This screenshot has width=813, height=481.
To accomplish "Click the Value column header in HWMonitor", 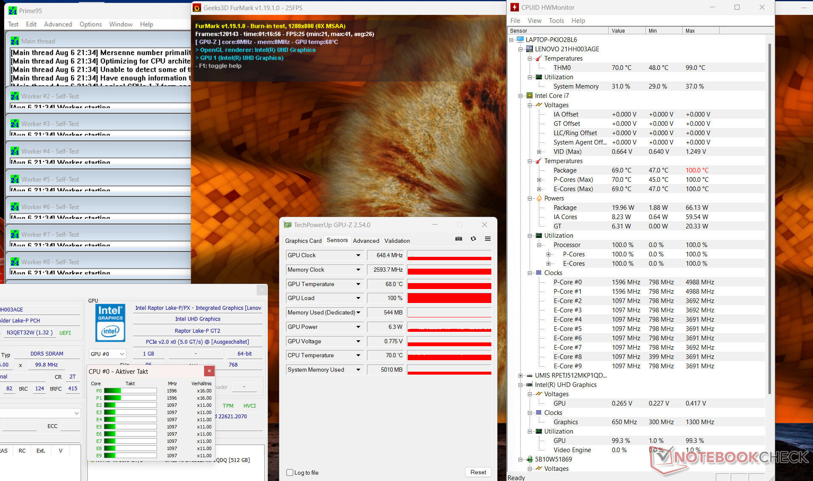I will pos(626,31).
